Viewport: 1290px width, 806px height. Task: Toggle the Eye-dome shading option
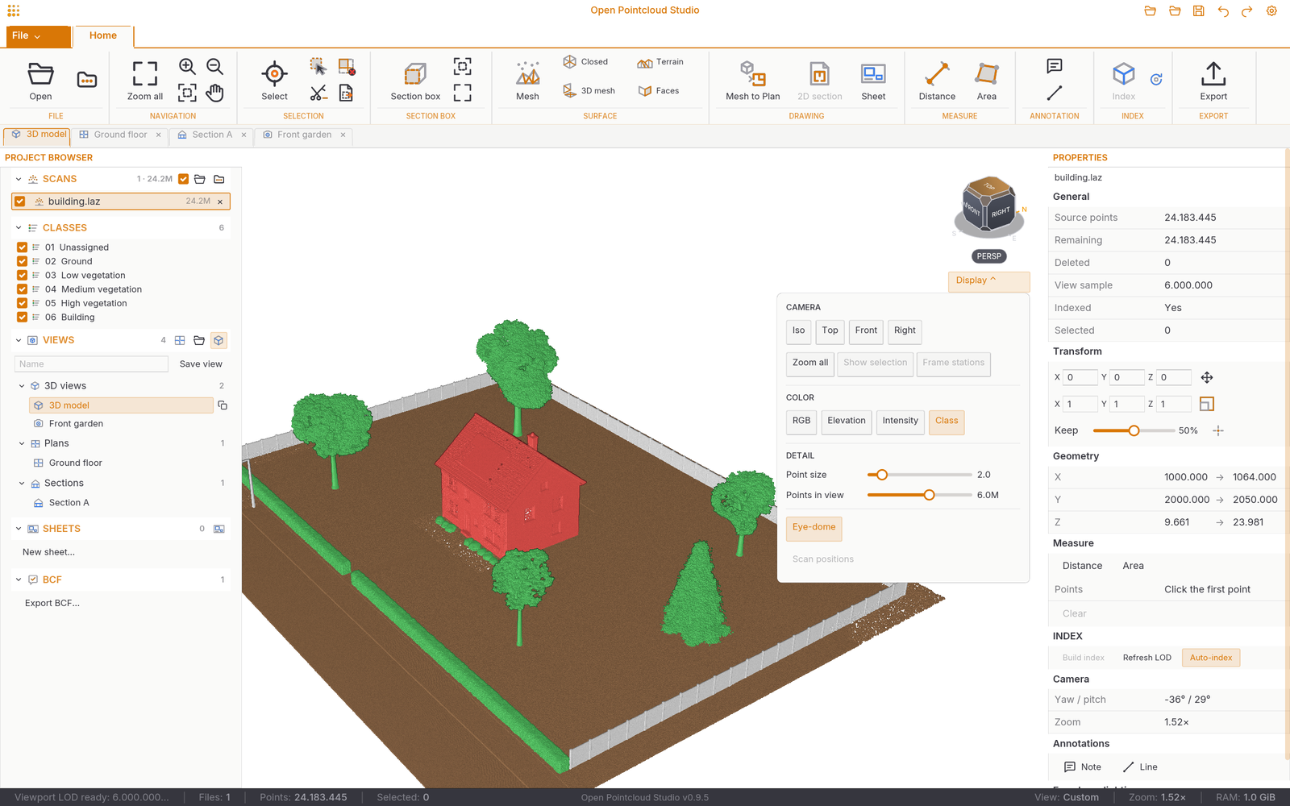[x=814, y=527]
